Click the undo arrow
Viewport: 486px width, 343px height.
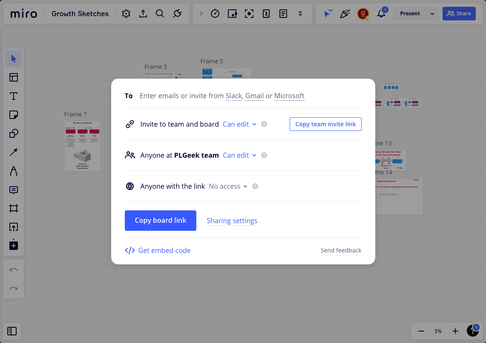tap(14, 270)
